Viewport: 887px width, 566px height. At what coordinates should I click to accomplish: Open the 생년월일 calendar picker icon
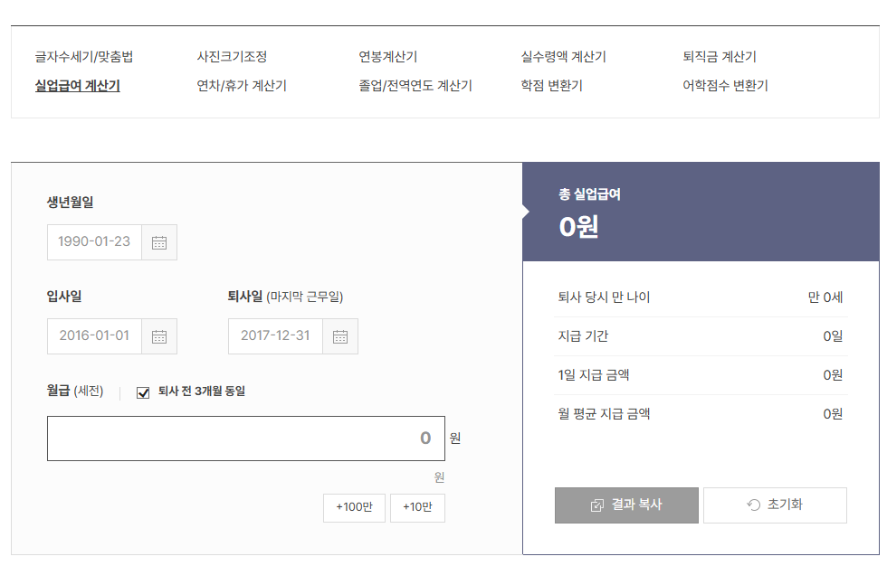coord(160,241)
